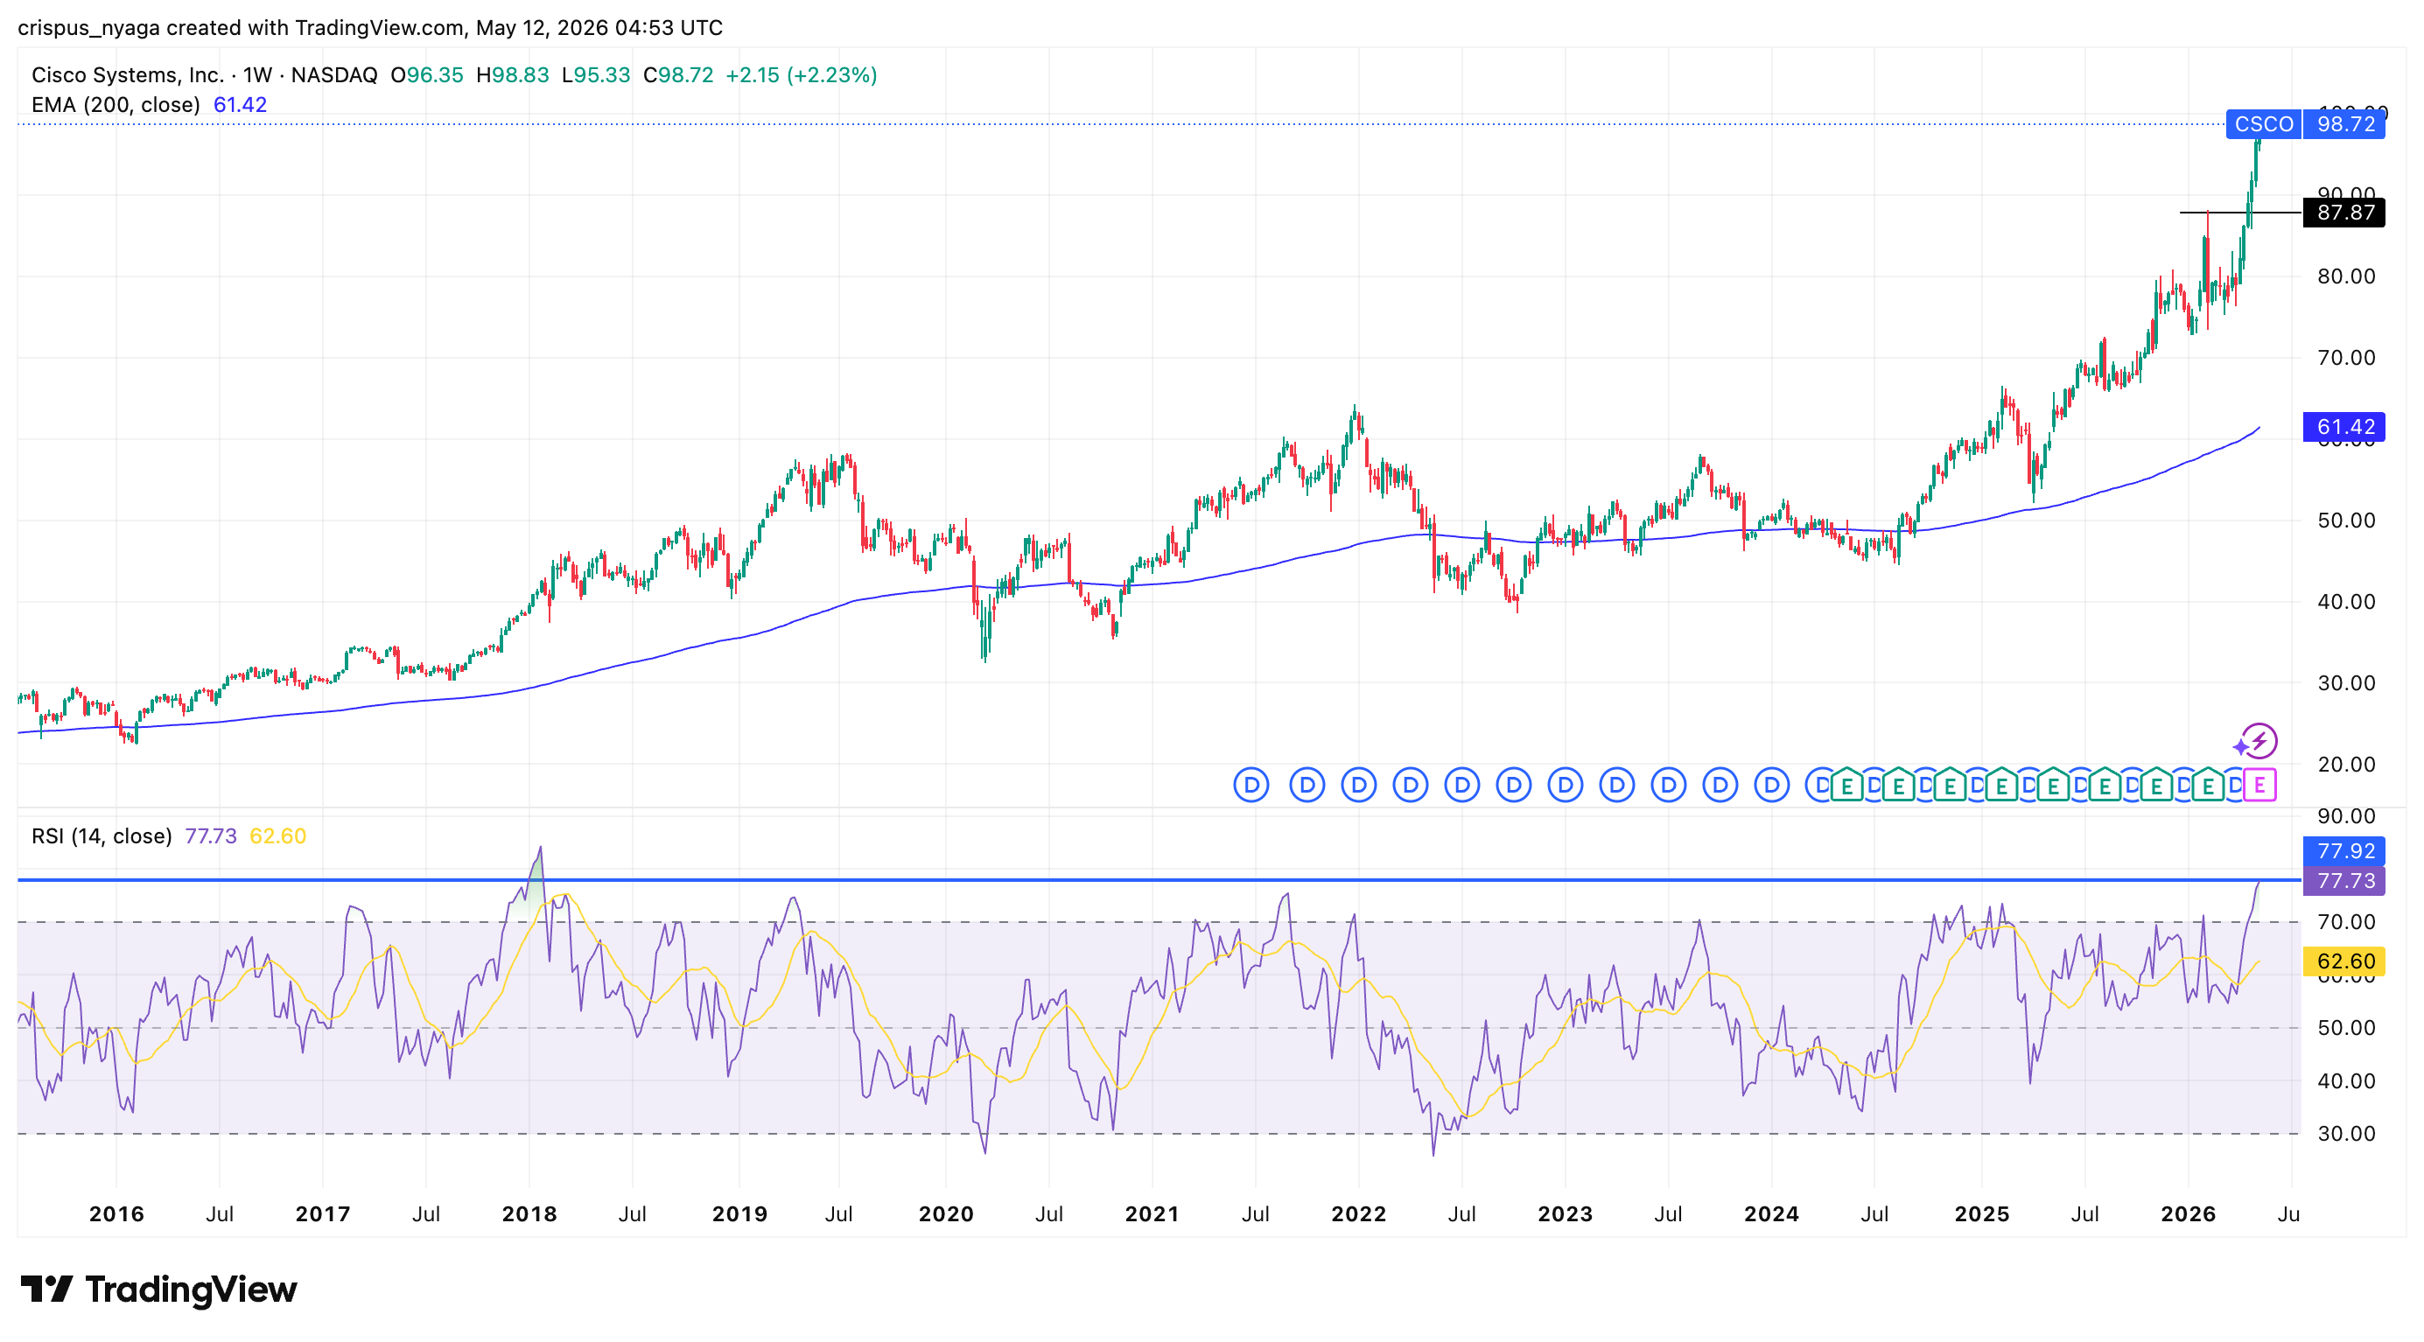Viewport: 2424px width, 1342px height.
Task: Select the EMA (200, close) indicator legend
Action: 116,105
